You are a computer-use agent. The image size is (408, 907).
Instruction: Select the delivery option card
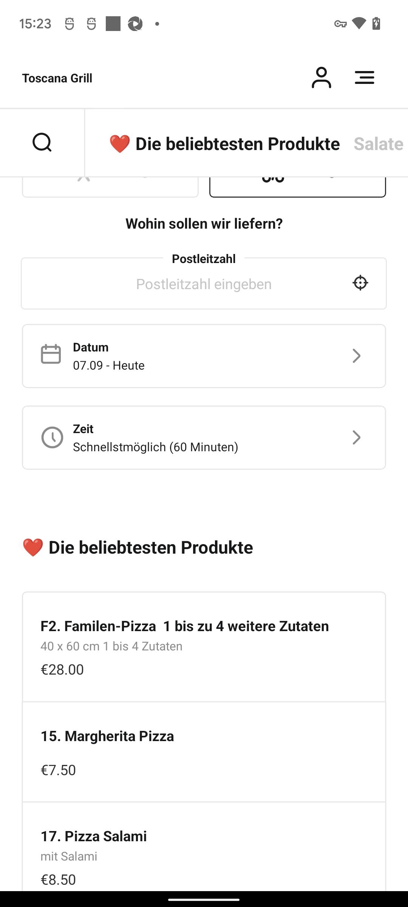[x=298, y=187]
